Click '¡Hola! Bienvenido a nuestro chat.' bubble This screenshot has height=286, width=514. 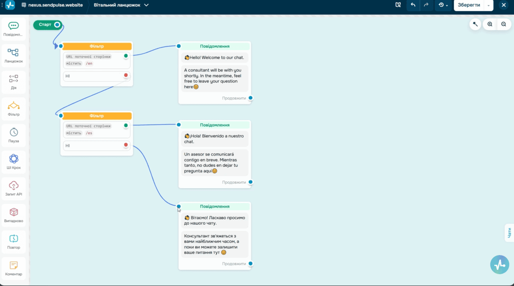pos(215,139)
